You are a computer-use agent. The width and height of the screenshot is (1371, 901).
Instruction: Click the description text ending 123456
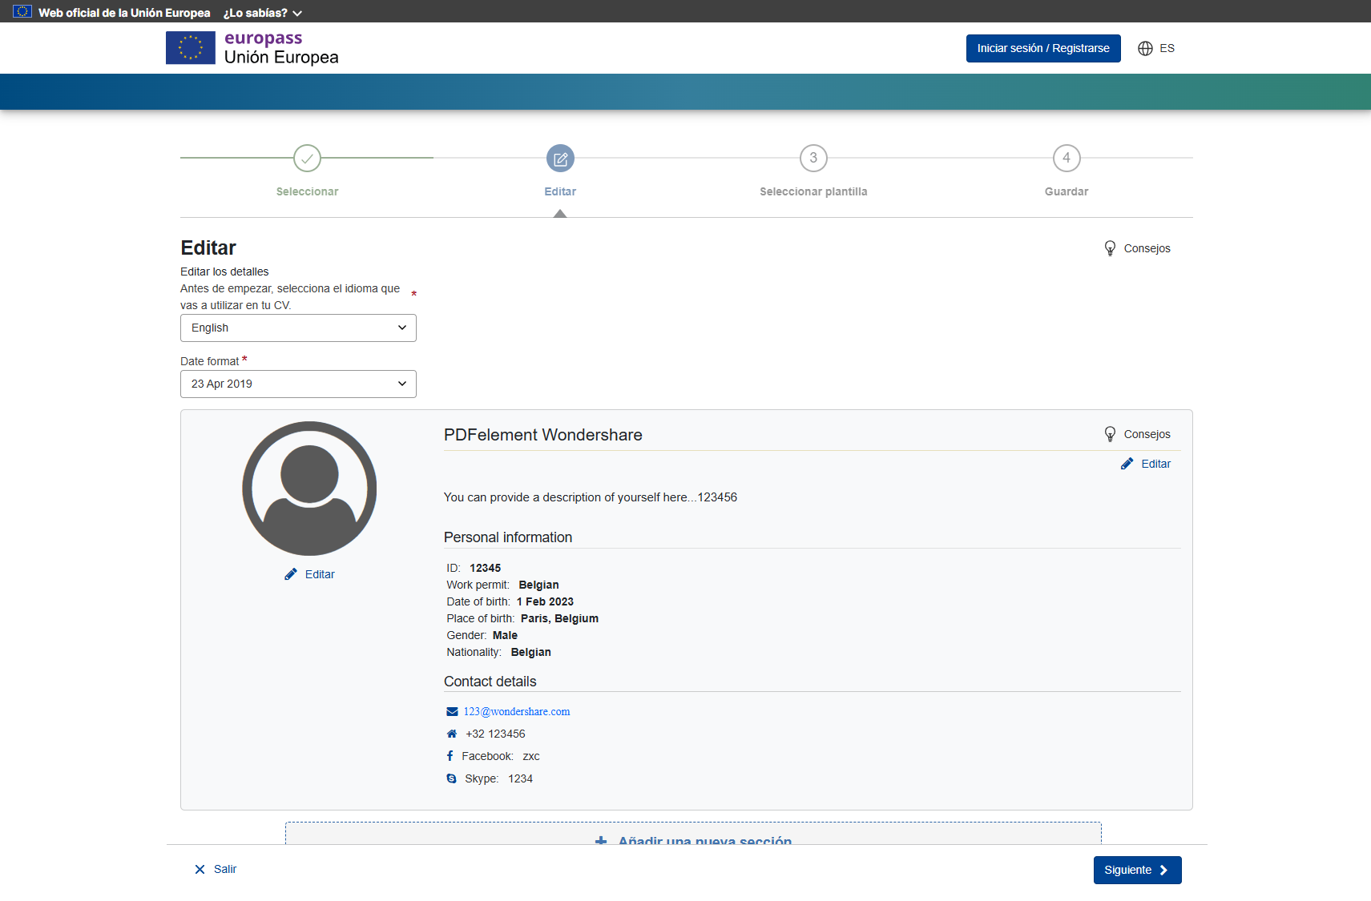[x=591, y=497]
